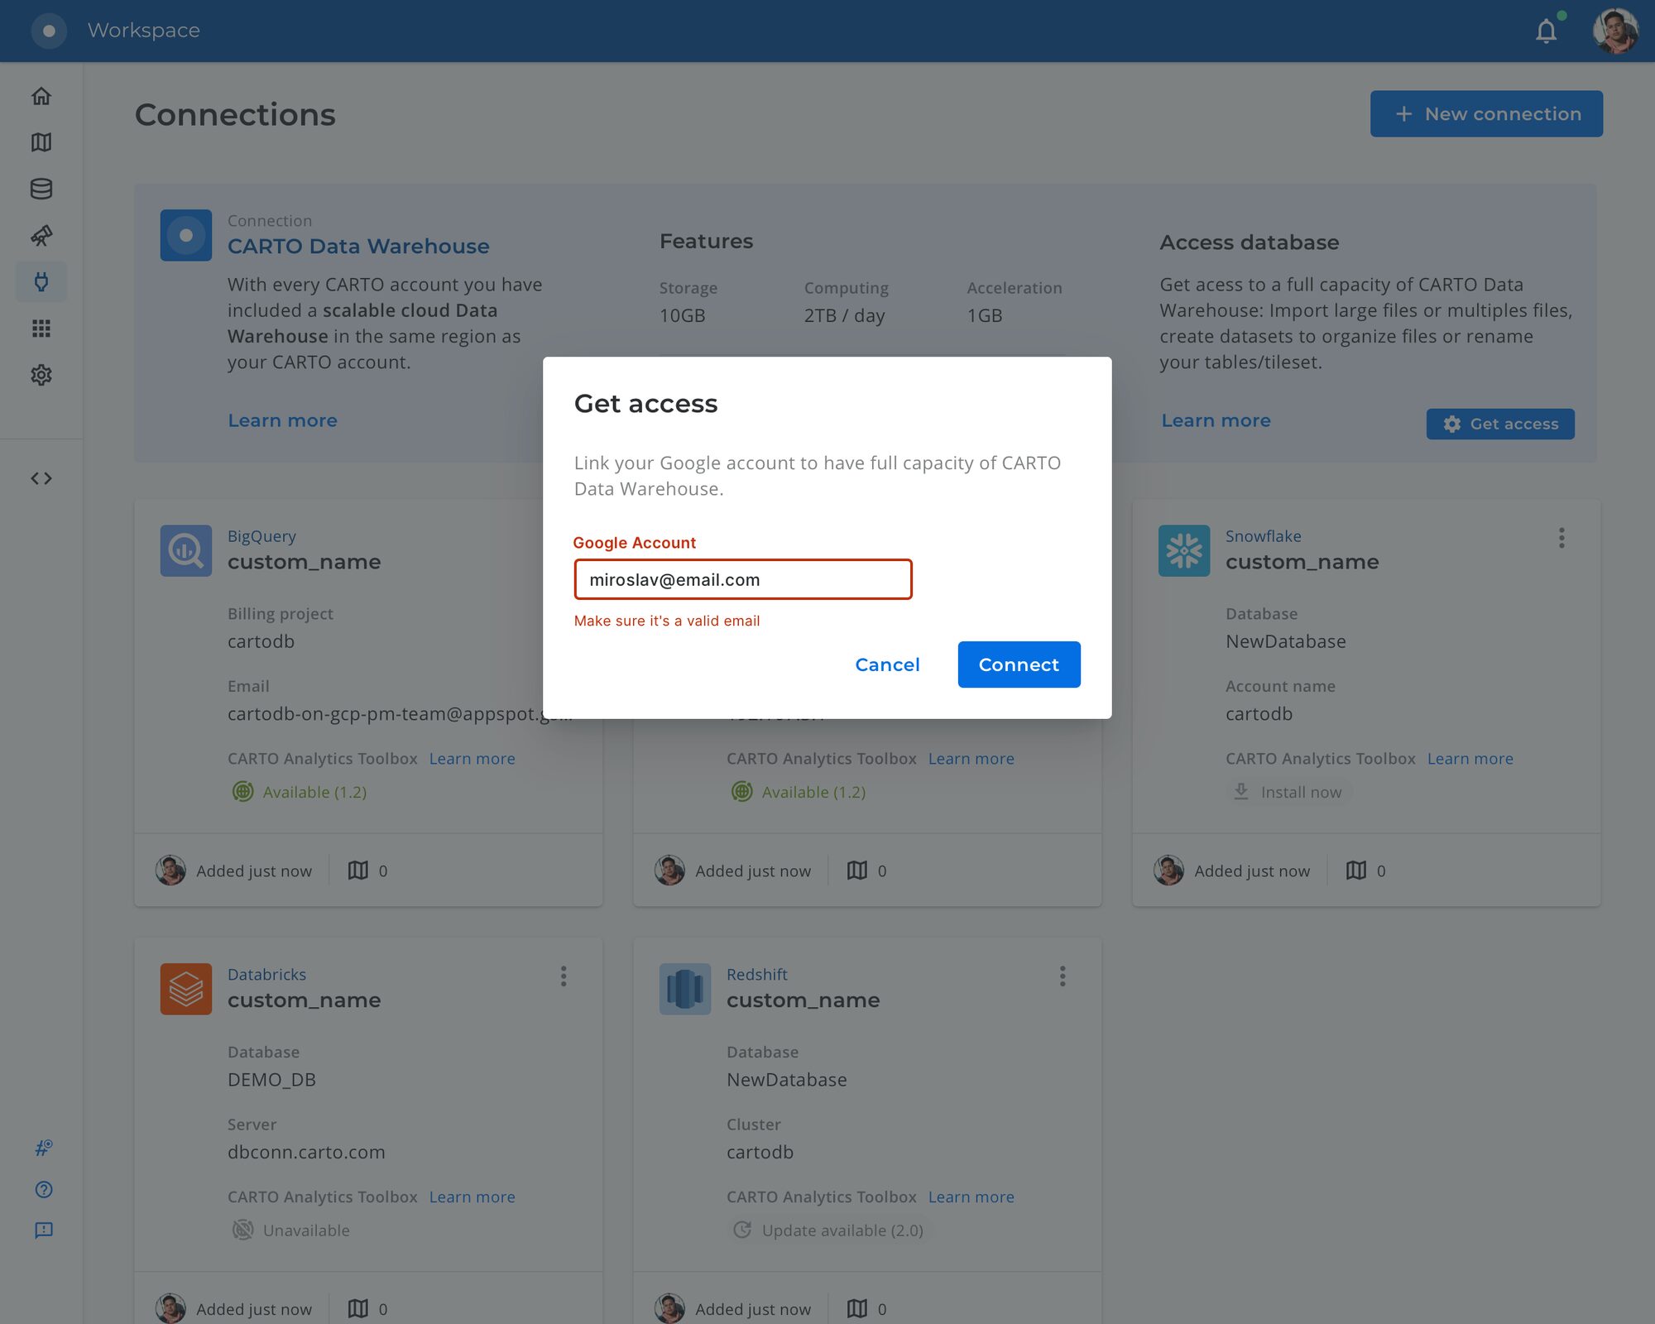Click the BigQuery card author avatar
This screenshot has width=1655, height=1324.
(x=170, y=871)
